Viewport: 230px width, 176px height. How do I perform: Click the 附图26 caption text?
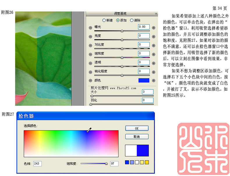pos(7,12)
